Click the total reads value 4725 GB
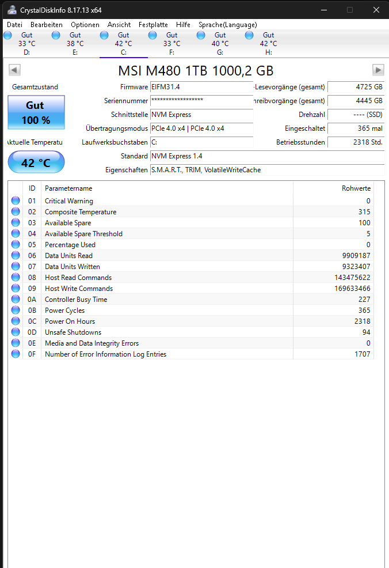 coord(356,87)
